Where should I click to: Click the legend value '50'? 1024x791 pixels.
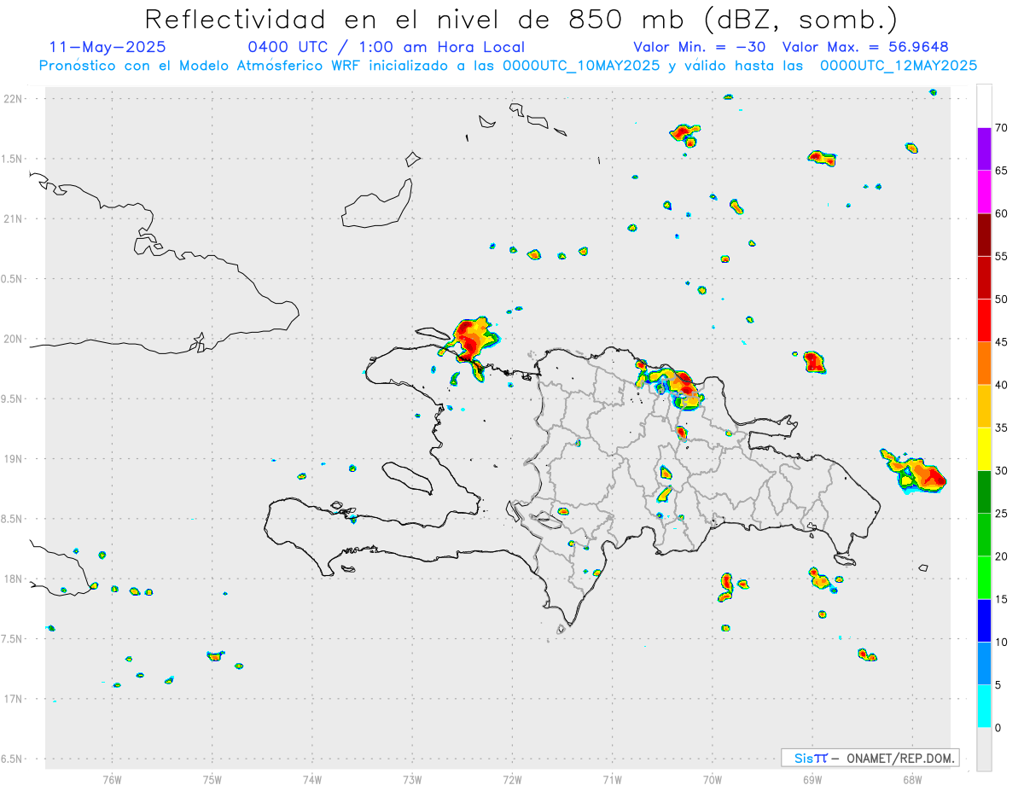click(1001, 300)
